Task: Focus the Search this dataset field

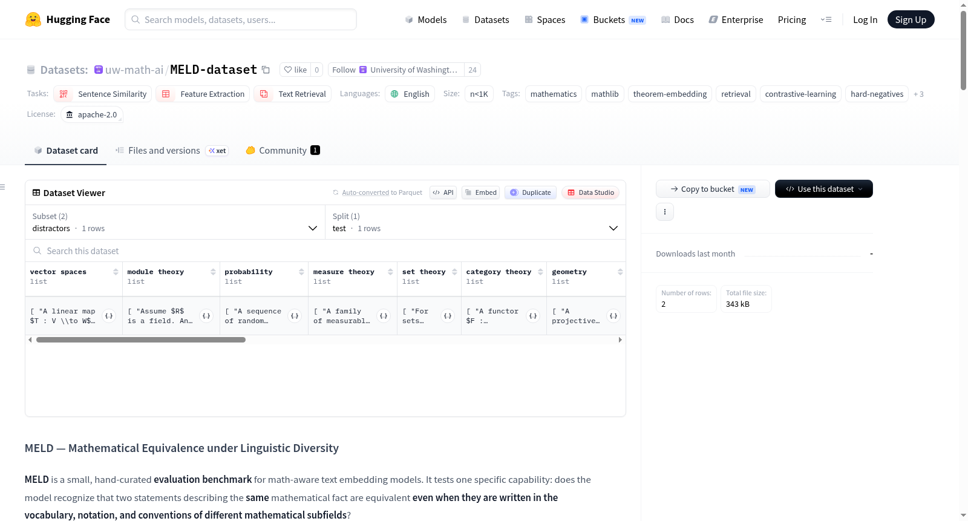Action: (325, 251)
